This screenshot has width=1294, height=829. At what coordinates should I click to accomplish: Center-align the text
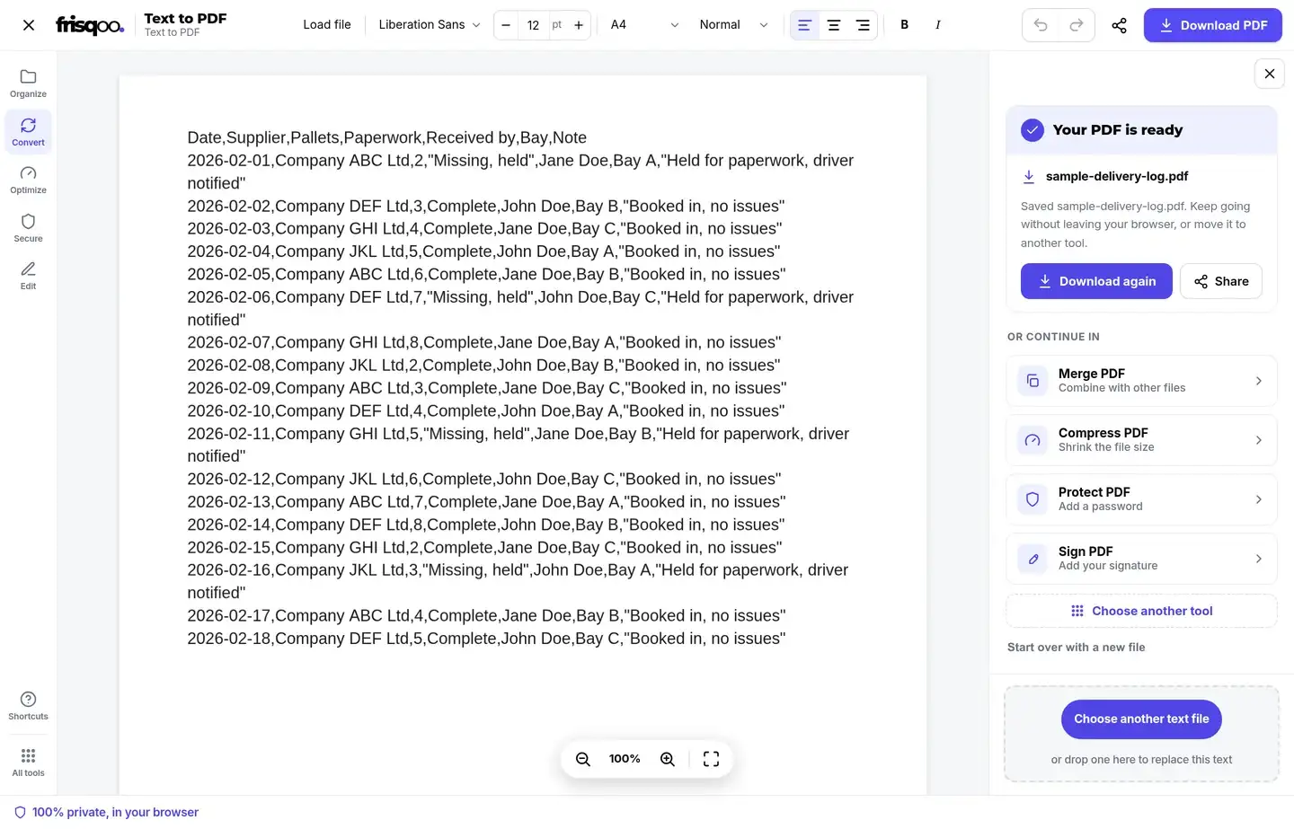tap(834, 25)
